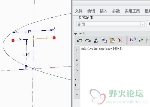Cut selection with the scissors icon
The image size is (150, 107).
96,40
